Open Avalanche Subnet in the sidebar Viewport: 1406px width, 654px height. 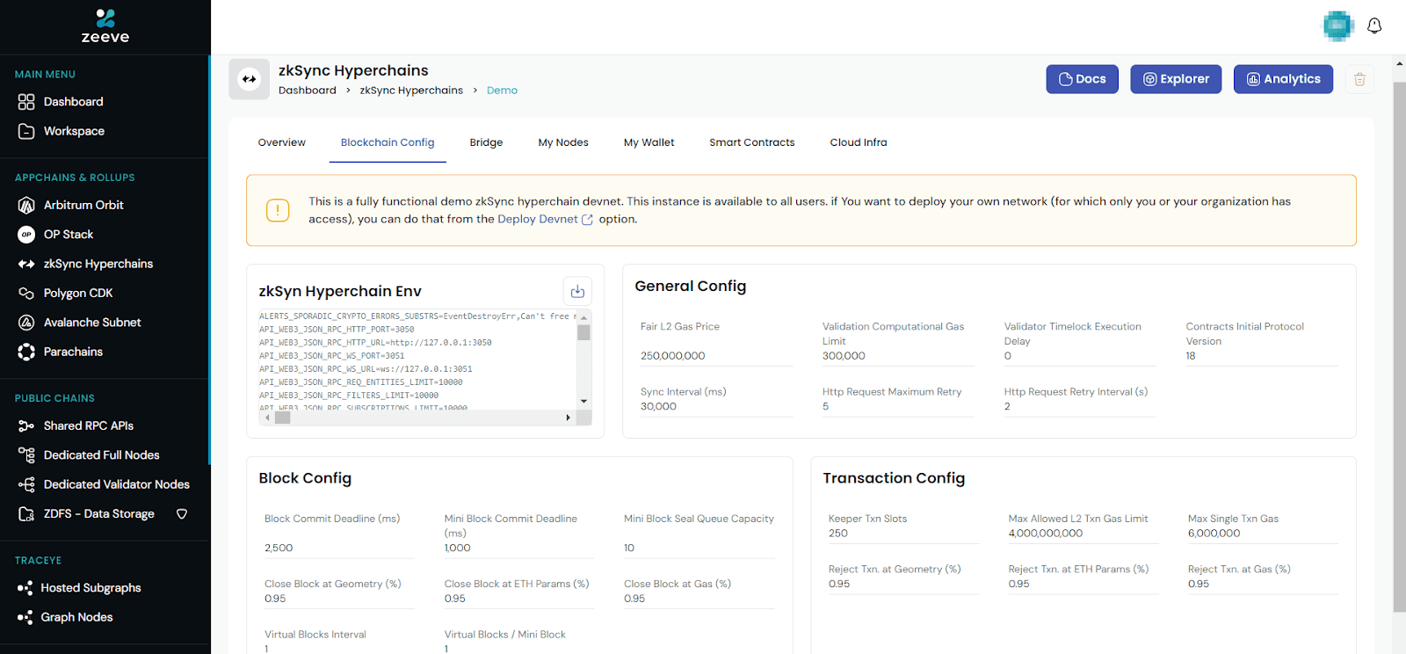(x=92, y=323)
